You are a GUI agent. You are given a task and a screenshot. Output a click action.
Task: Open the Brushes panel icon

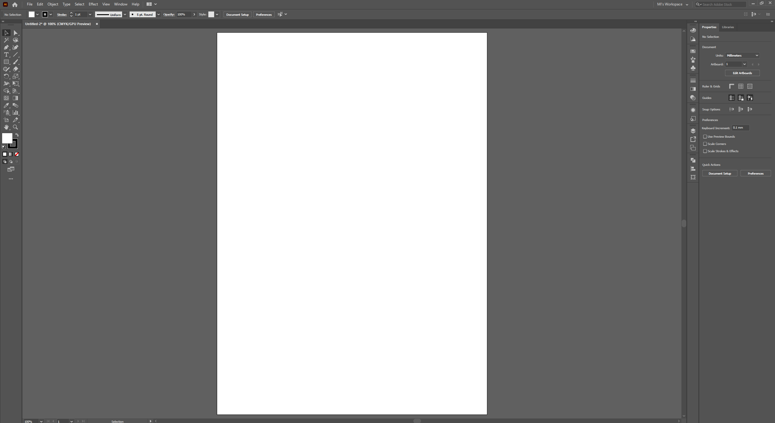pos(693,60)
